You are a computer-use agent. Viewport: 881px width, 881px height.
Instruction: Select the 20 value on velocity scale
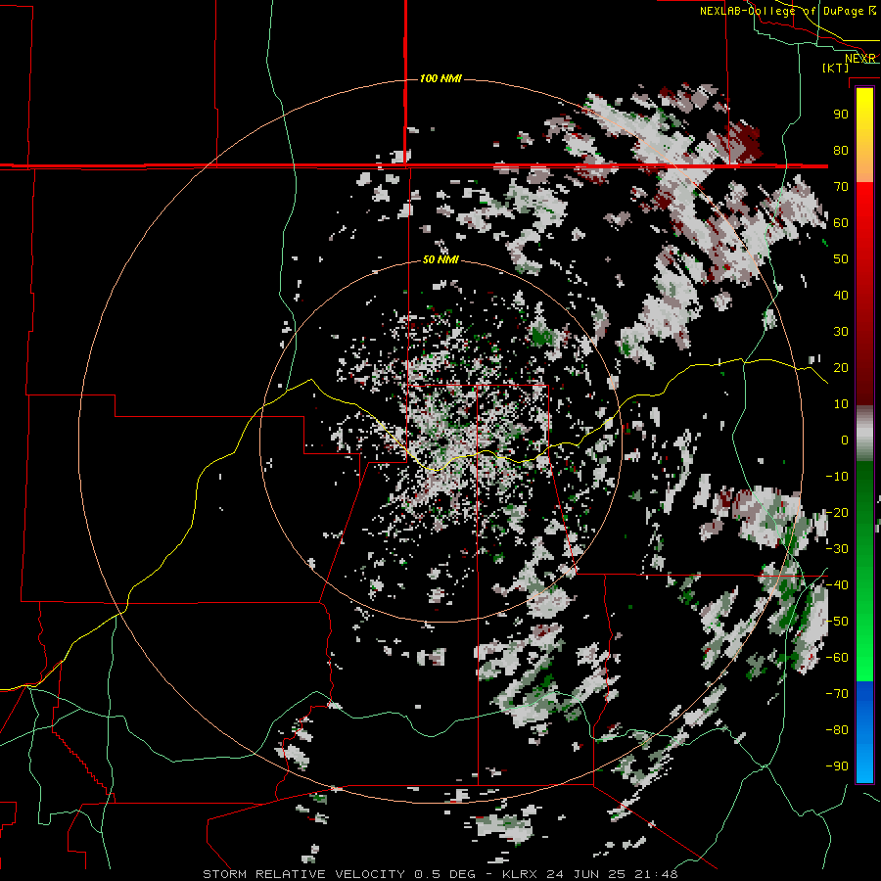[x=841, y=367]
